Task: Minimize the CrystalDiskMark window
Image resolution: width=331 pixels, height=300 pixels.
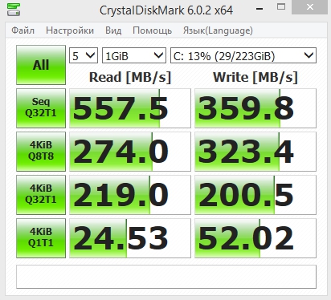Action: (x=259, y=8)
